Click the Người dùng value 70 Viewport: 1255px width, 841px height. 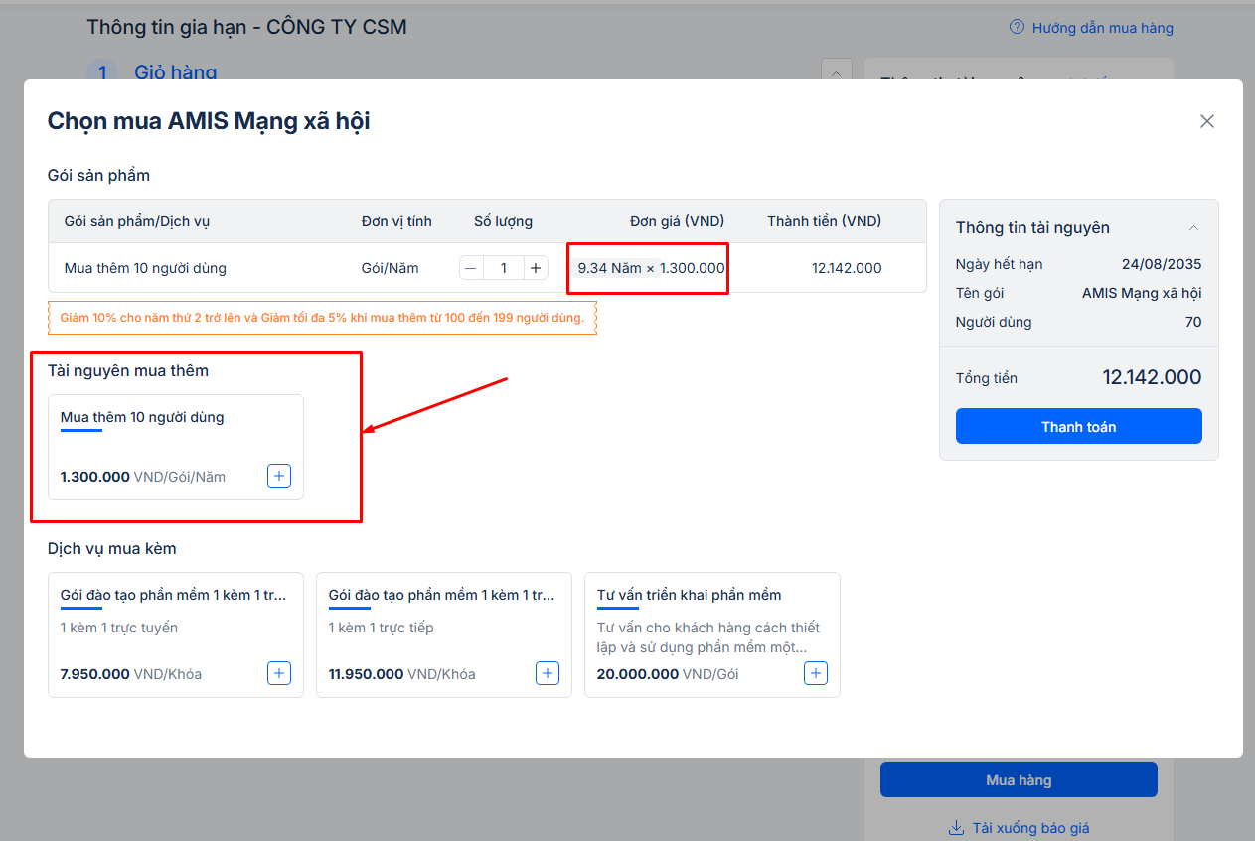(x=1193, y=322)
